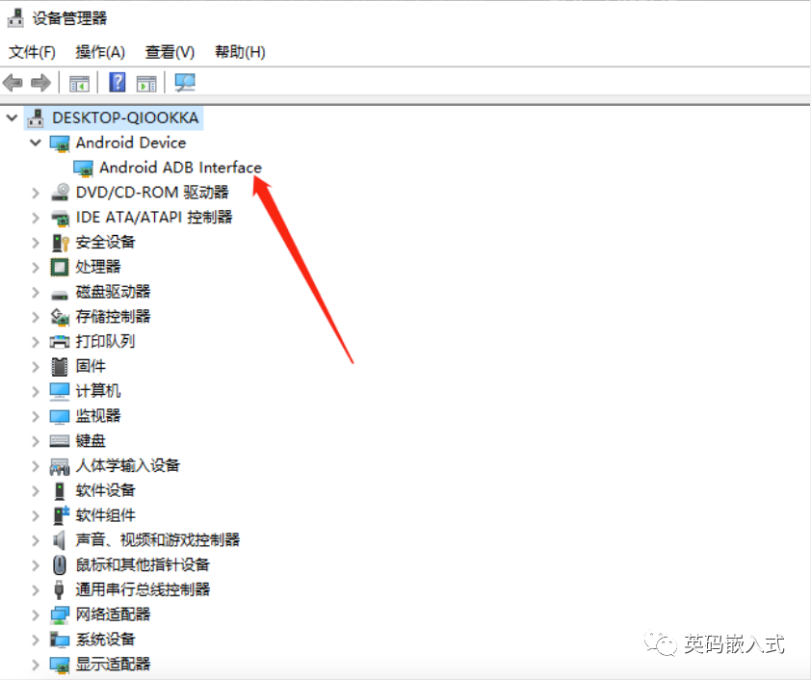The width and height of the screenshot is (811, 680).
Task: Expand the 网络适配器 category
Action: pyautogui.click(x=36, y=614)
